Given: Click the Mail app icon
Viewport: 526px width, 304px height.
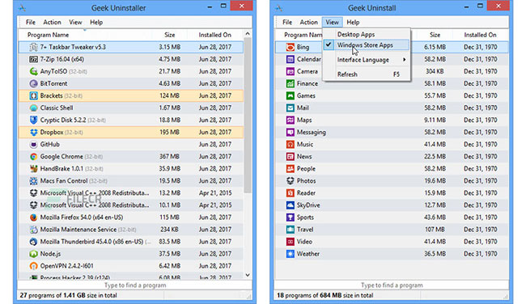Looking at the screenshot, I should pos(291,108).
